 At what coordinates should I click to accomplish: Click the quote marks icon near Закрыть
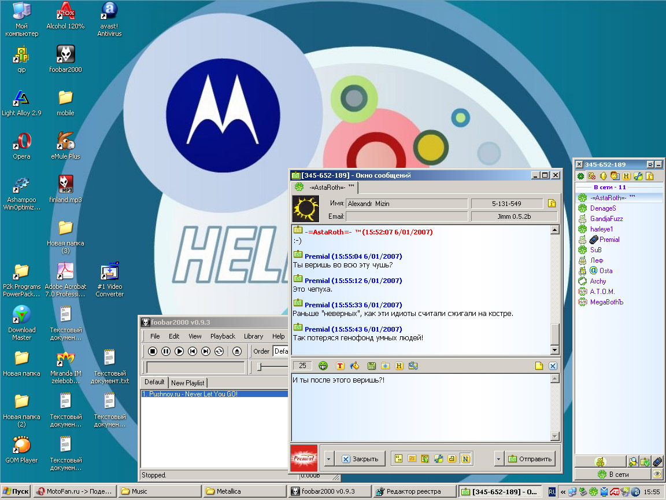pyautogui.click(x=398, y=458)
